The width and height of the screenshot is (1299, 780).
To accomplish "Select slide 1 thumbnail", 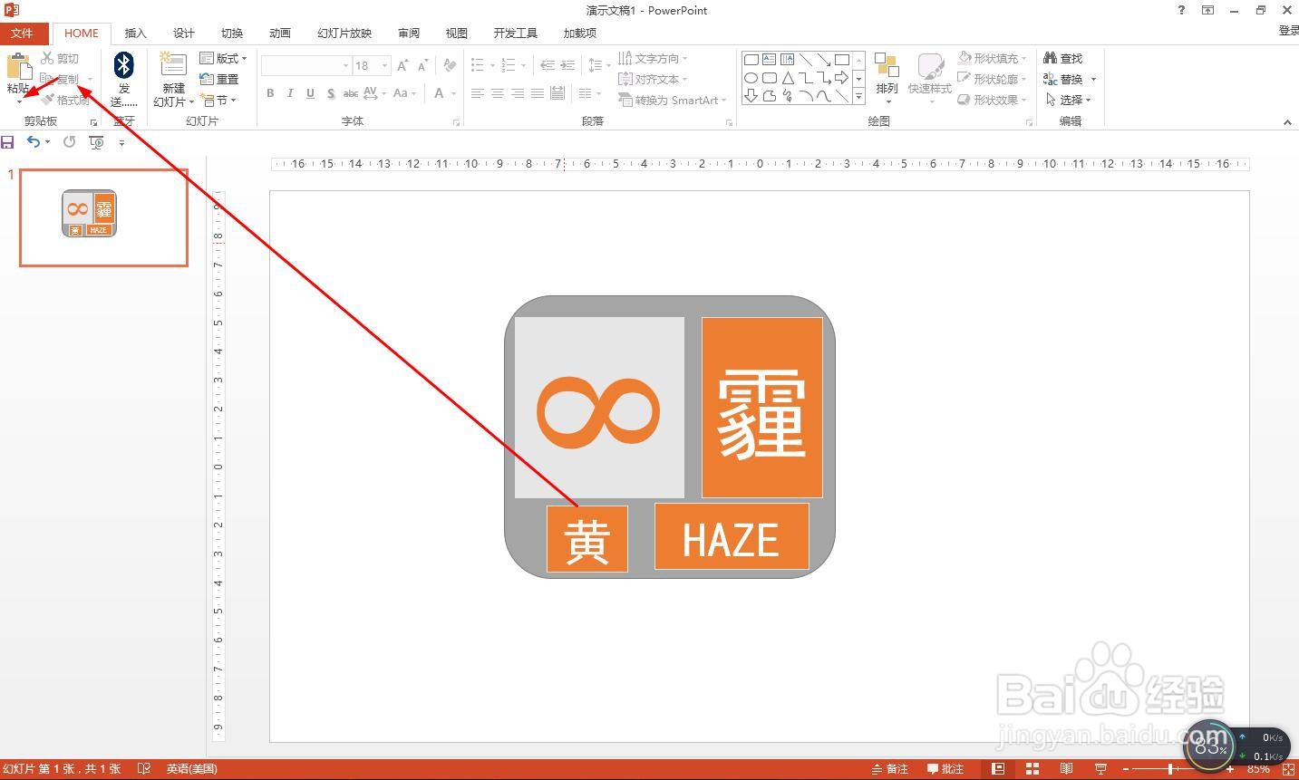I will click(x=103, y=217).
